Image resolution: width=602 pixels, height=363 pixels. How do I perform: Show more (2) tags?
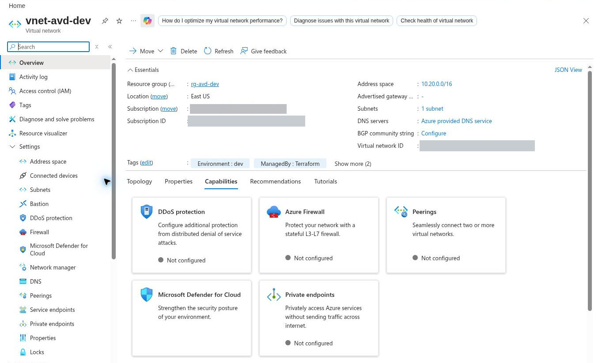point(353,164)
